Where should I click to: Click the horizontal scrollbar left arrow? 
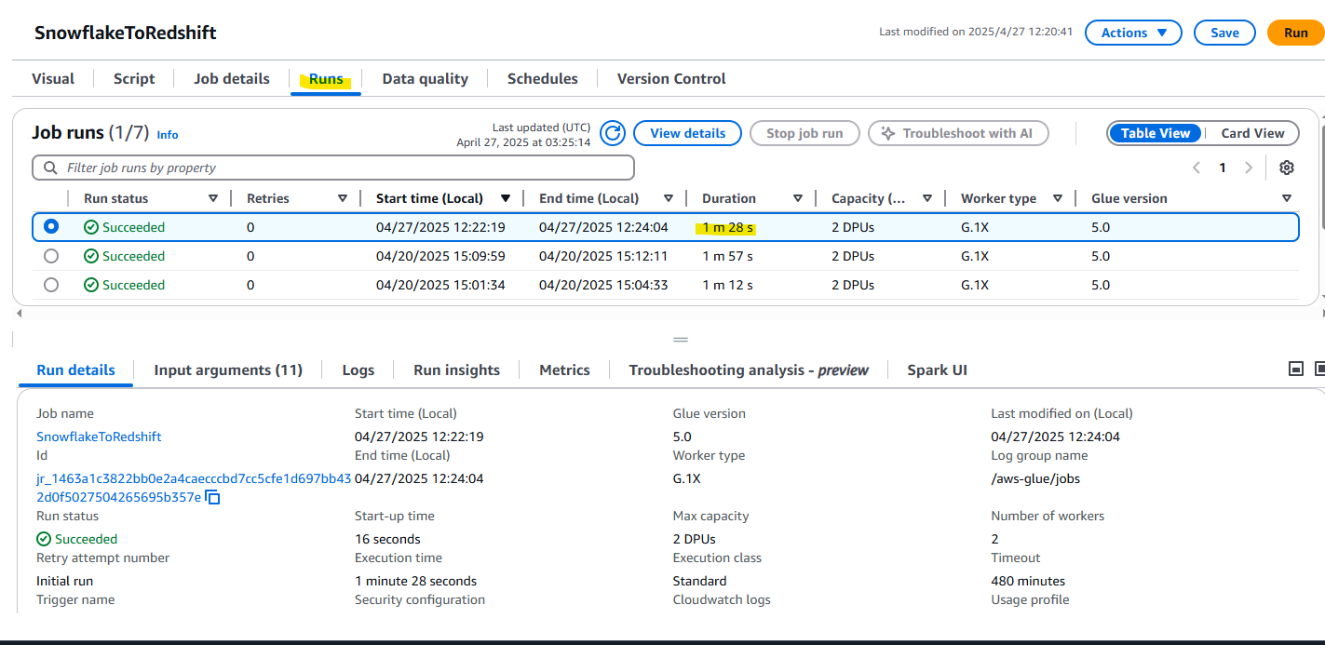(19, 313)
